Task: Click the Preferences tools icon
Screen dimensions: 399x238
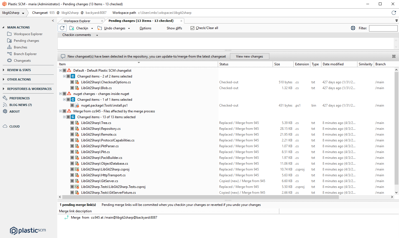Action: coord(5,98)
